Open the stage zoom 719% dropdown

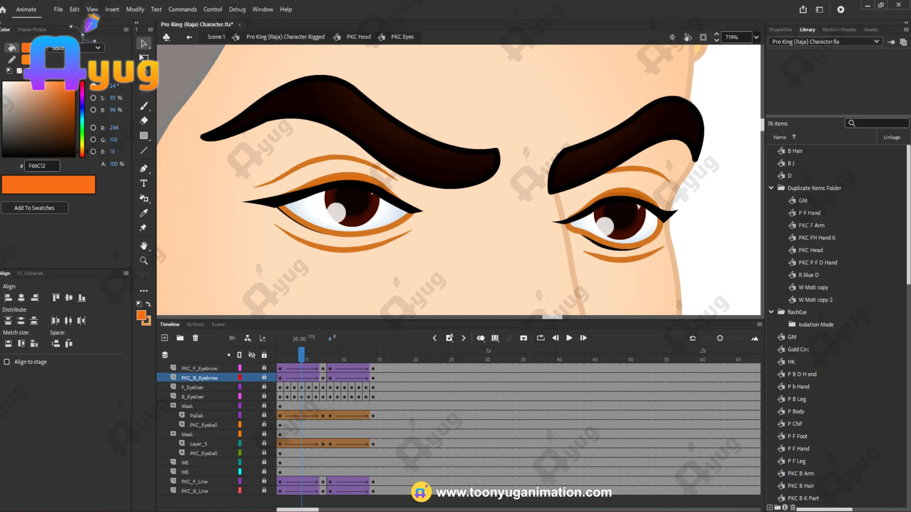pos(756,37)
